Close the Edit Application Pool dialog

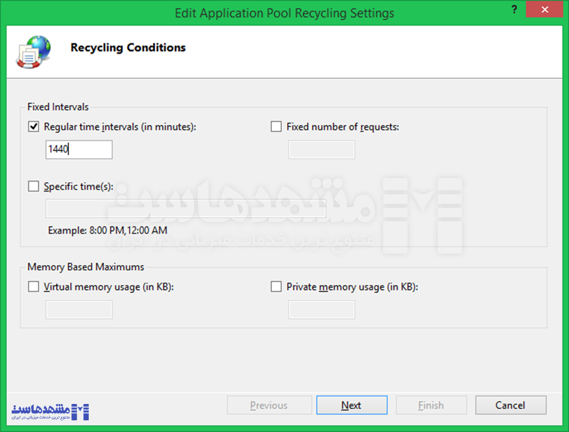pos(544,9)
